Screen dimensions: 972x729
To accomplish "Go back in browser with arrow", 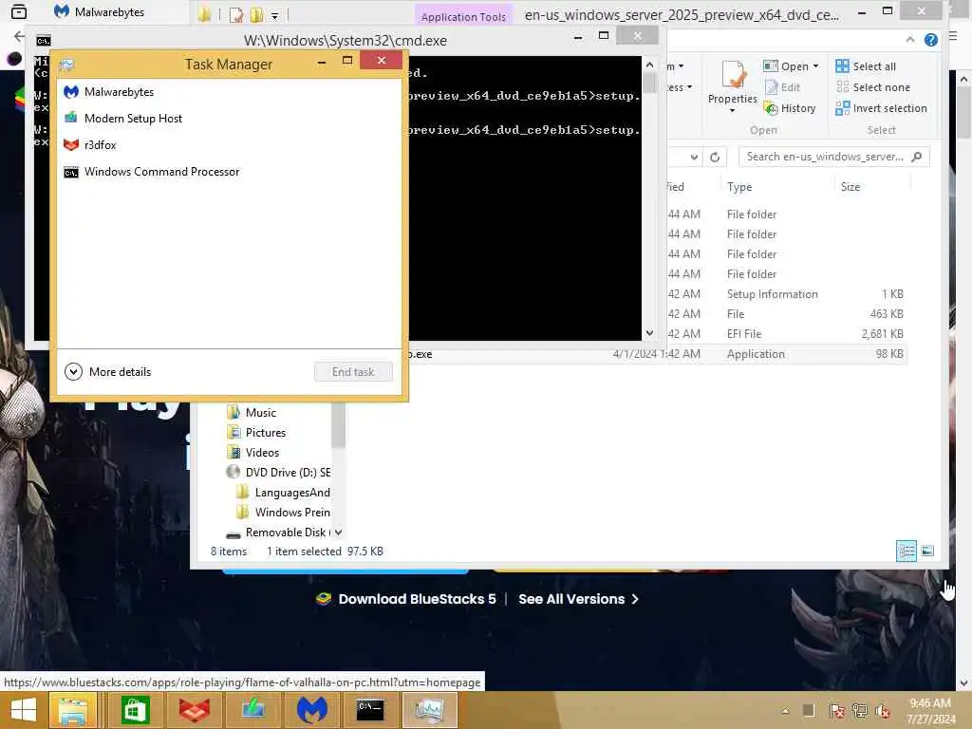I will coord(19,36).
